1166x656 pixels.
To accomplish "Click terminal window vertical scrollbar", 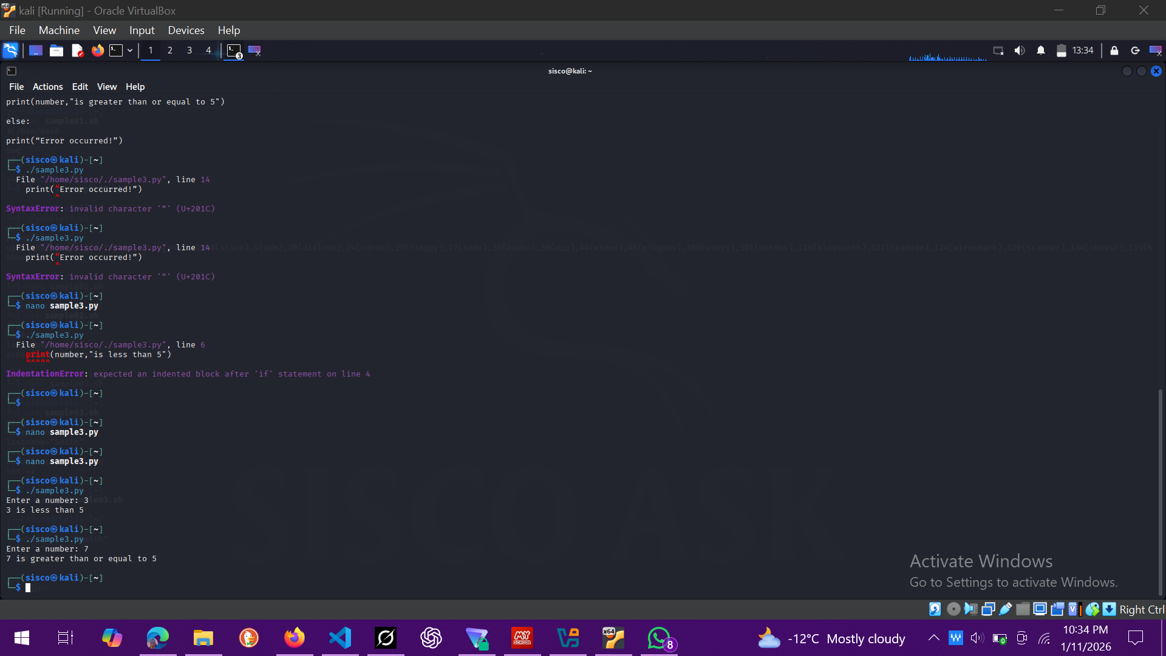I will pyautogui.click(x=1160, y=492).
